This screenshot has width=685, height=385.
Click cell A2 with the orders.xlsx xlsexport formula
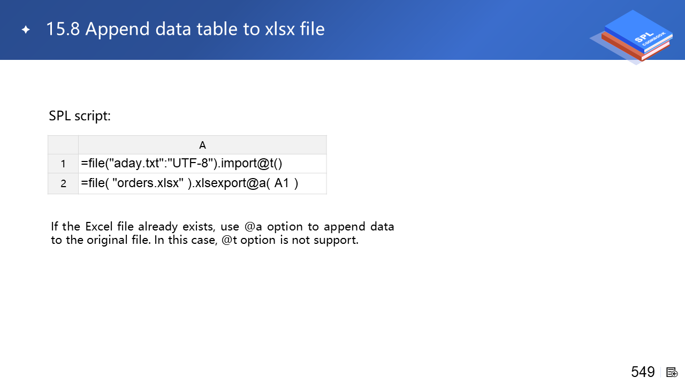click(189, 183)
